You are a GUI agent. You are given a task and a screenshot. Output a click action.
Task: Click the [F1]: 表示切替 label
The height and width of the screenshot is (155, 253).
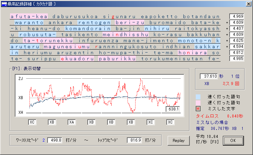coord(26,68)
